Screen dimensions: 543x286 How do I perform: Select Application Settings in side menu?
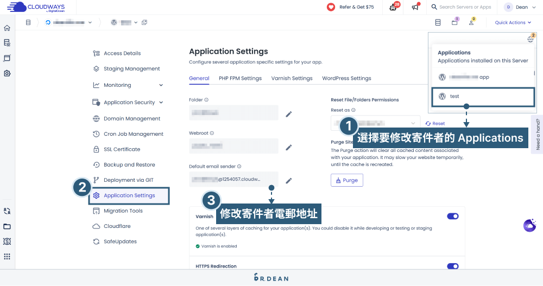129,195
